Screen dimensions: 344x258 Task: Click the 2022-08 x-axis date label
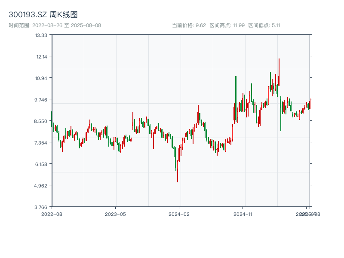tap(52, 214)
